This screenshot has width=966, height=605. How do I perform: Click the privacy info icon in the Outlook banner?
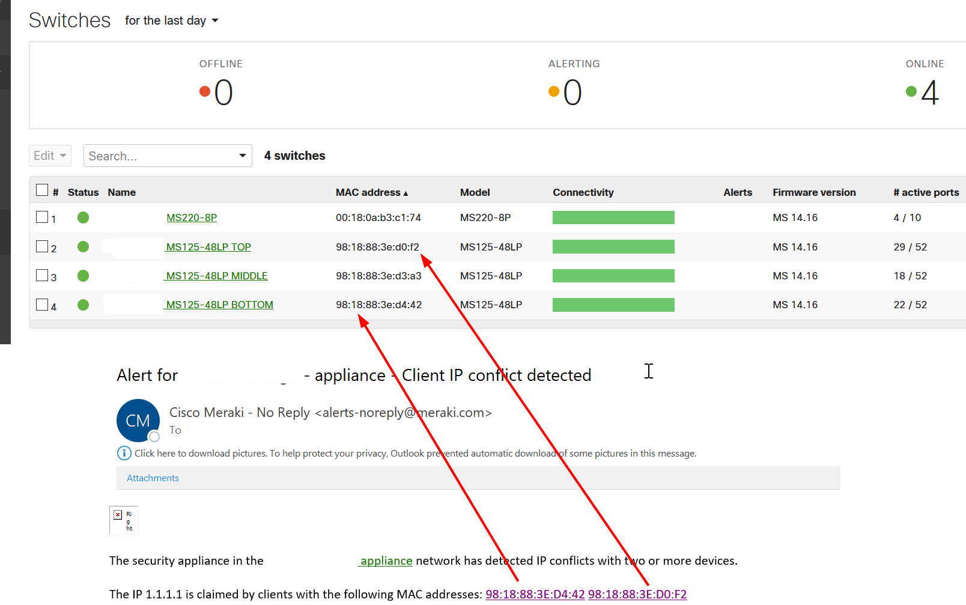click(123, 453)
